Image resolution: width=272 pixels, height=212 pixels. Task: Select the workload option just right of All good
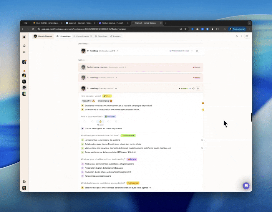point(108,121)
